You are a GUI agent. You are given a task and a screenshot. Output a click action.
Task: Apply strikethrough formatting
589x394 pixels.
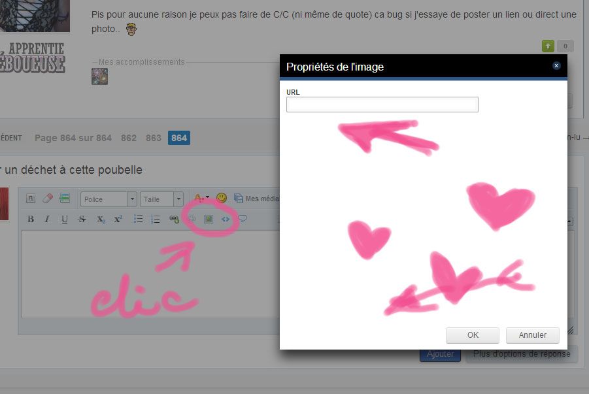pyautogui.click(x=82, y=220)
